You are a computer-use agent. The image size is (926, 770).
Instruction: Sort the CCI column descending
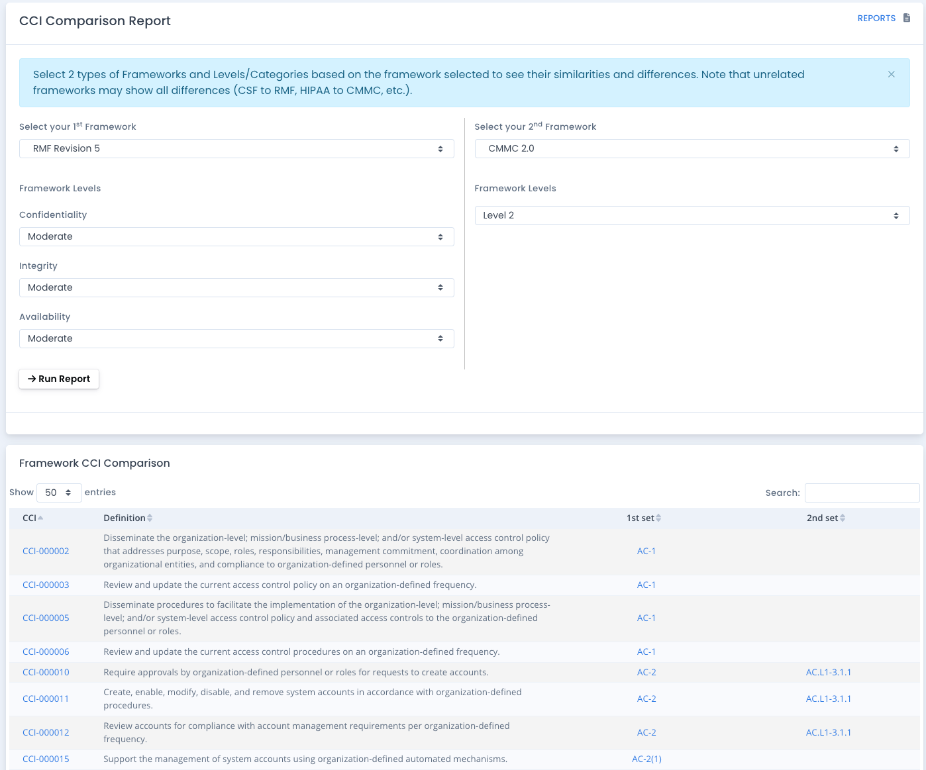pos(42,518)
